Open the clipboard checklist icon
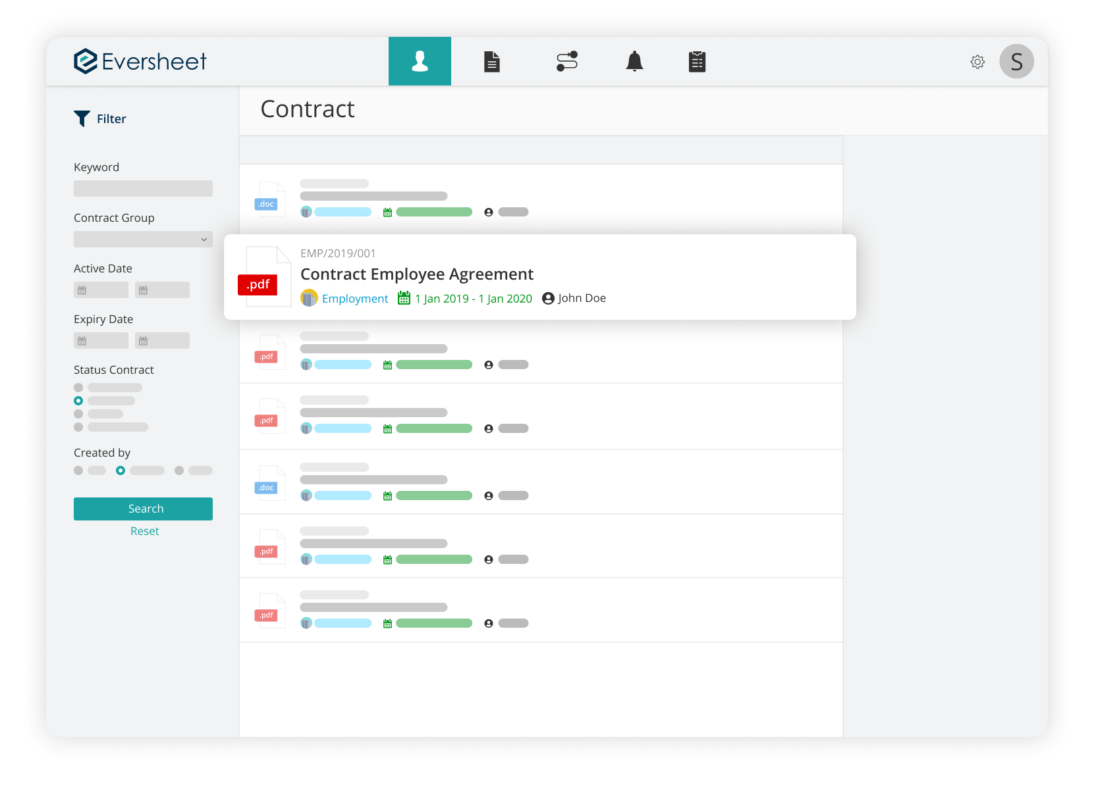1094x810 pixels. click(697, 62)
